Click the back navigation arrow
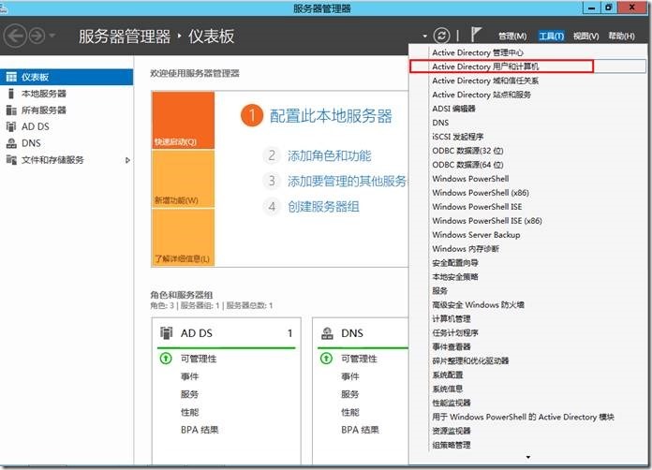Viewport: 652px width, 470px height. [15, 37]
